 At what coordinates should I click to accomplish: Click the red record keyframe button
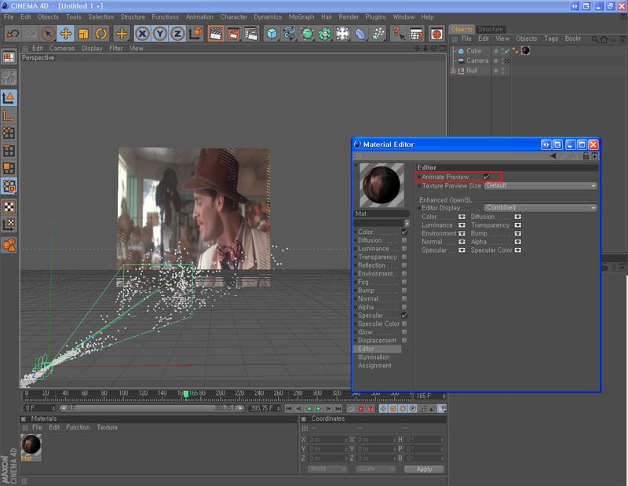360,409
